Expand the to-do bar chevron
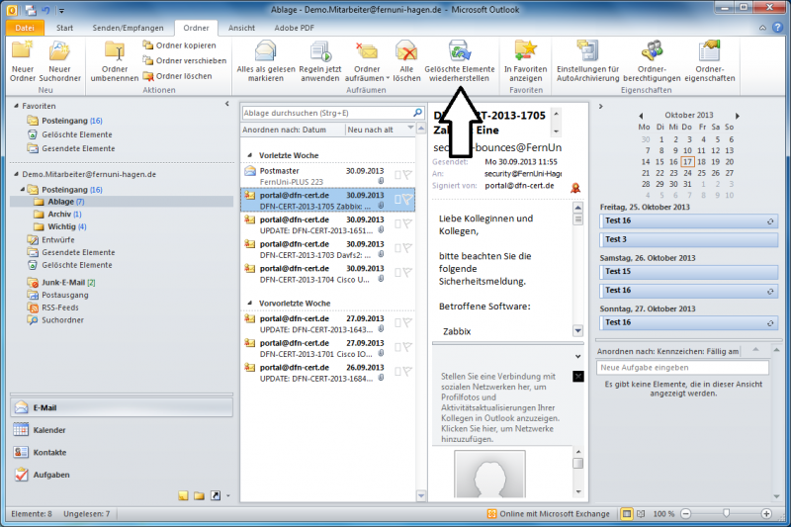Viewport: 791px width, 527px height. [x=600, y=107]
